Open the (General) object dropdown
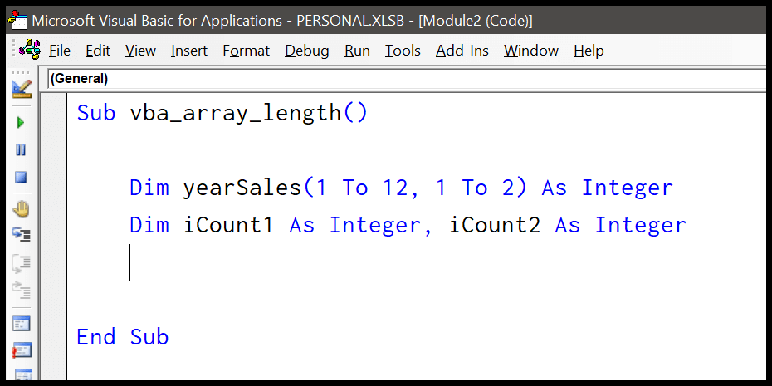The height and width of the screenshot is (386, 772). (x=408, y=79)
